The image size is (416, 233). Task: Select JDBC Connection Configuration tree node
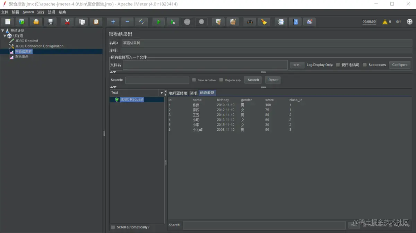click(x=39, y=46)
